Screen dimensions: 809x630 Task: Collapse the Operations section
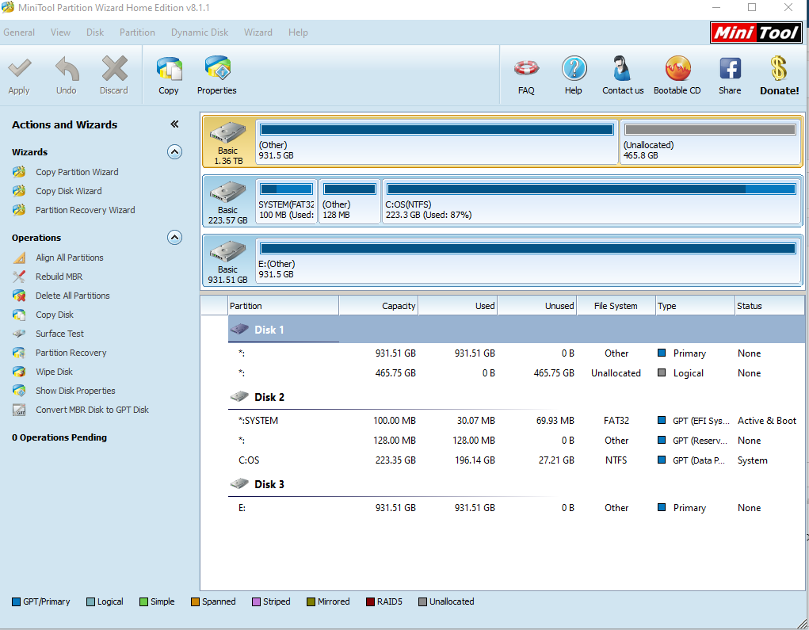174,238
